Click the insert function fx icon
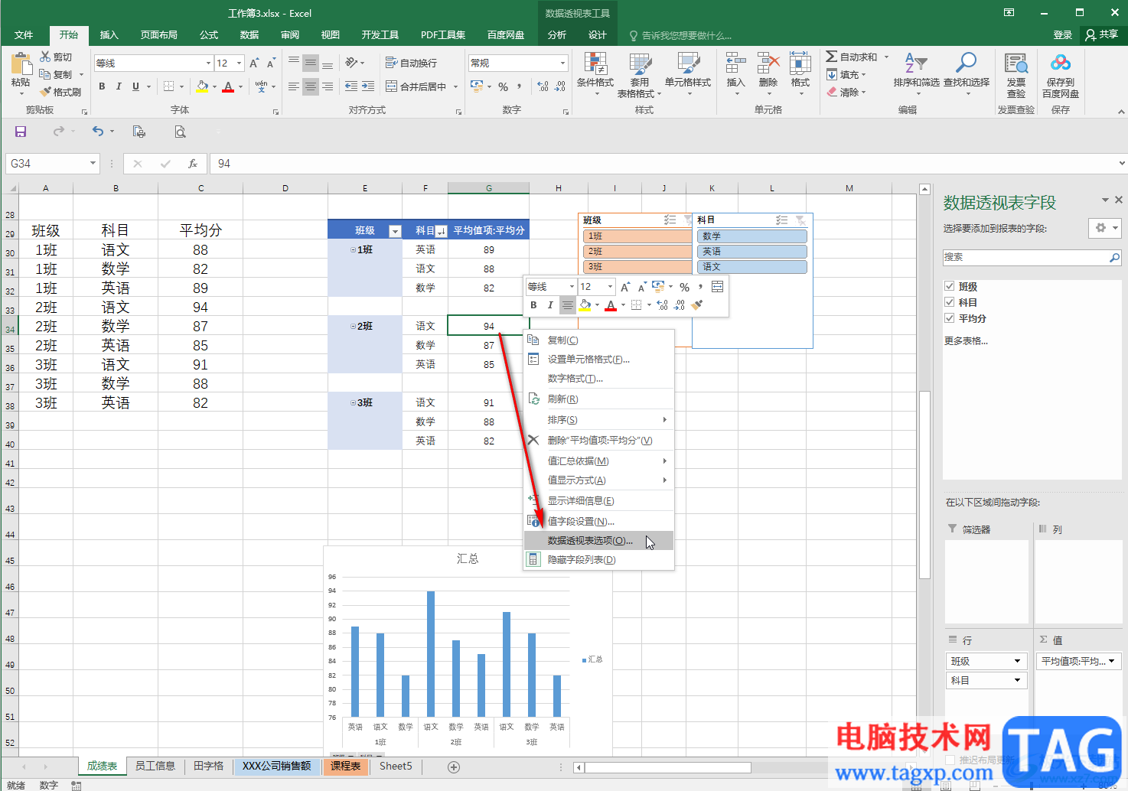This screenshot has width=1128, height=791. click(193, 164)
